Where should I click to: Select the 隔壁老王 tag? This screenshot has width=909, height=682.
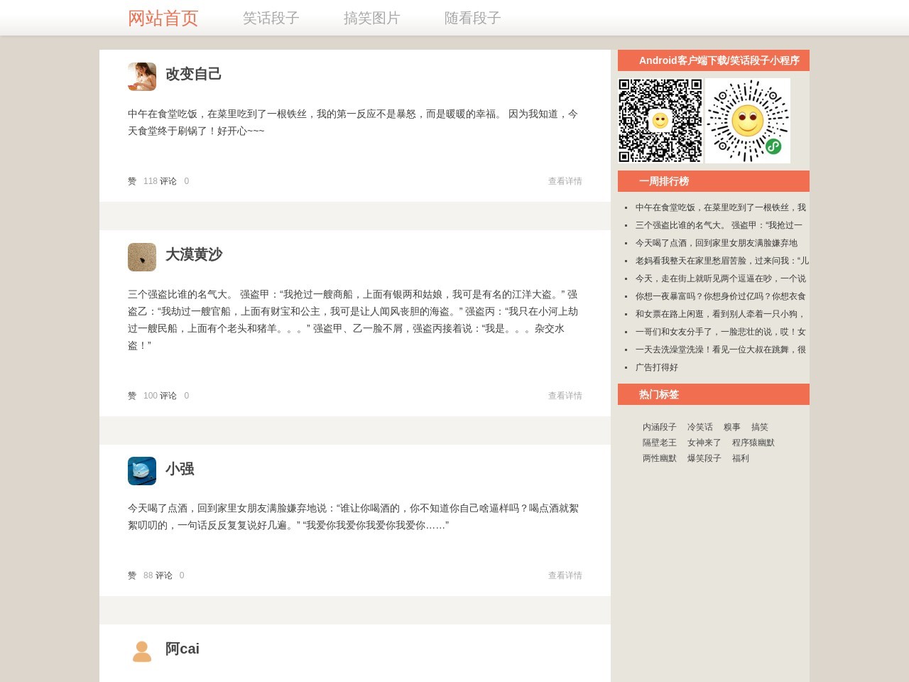point(659,443)
